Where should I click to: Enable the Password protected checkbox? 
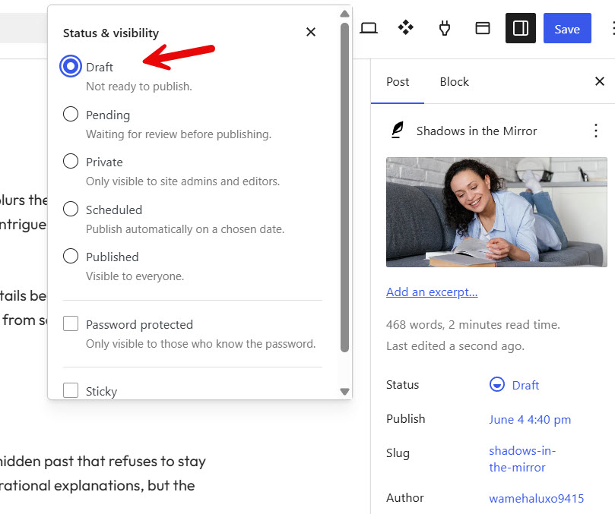(x=71, y=323)
